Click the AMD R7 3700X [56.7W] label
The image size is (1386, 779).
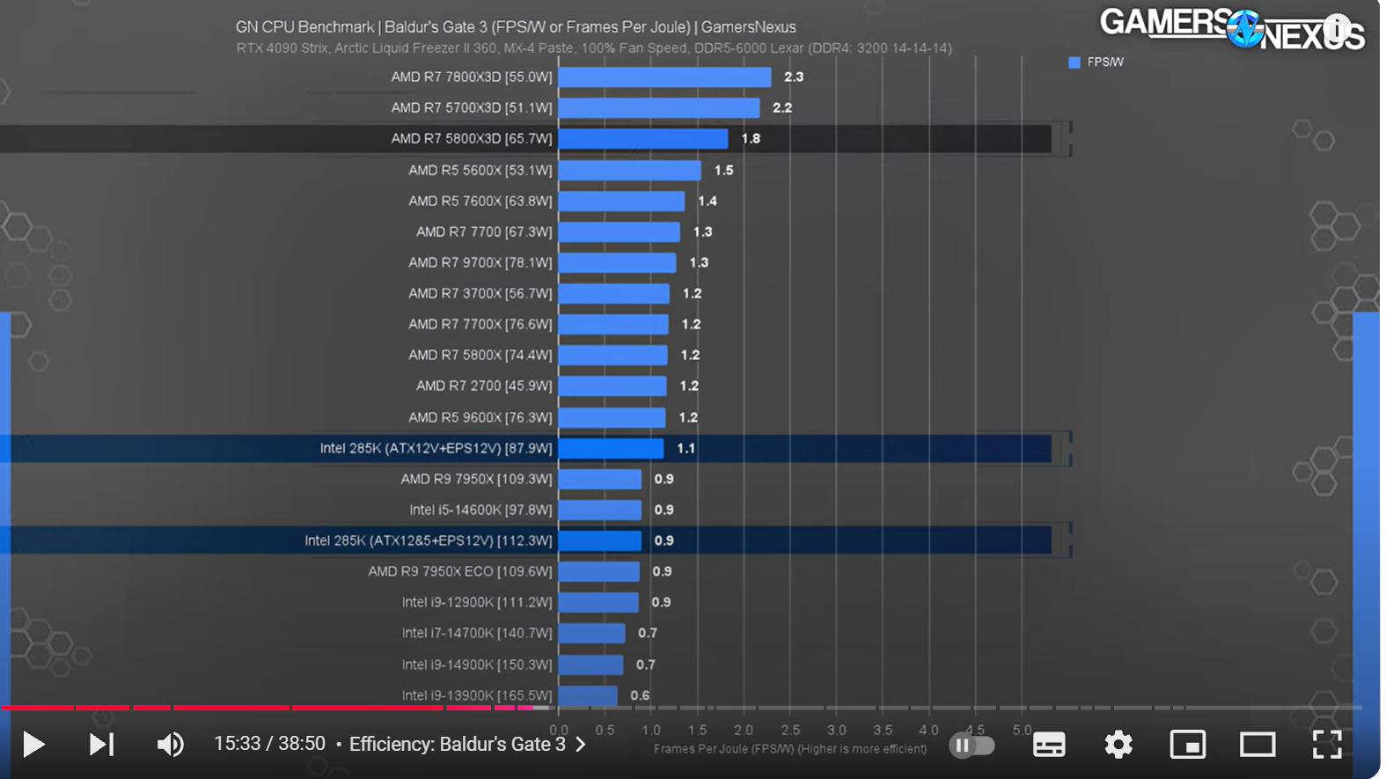click(480, 293)
